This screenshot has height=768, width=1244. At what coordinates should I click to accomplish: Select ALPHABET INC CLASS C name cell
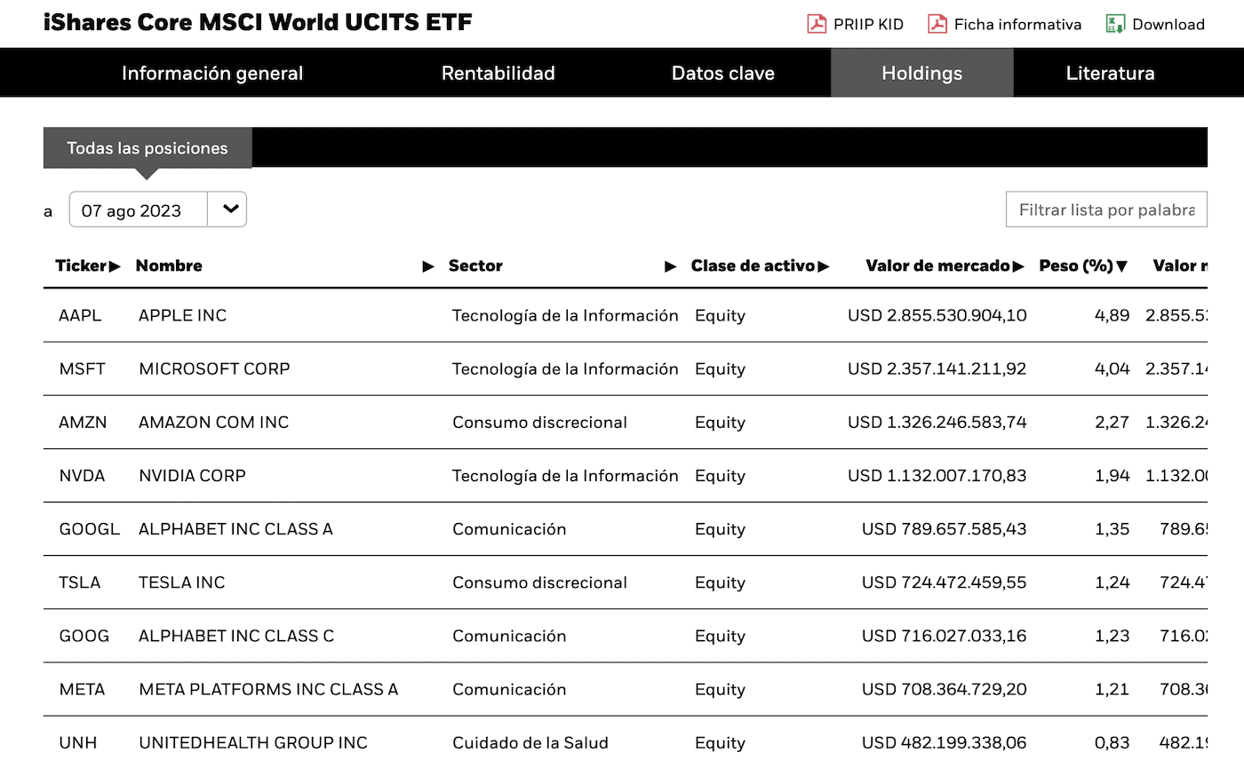coord(236,635)
